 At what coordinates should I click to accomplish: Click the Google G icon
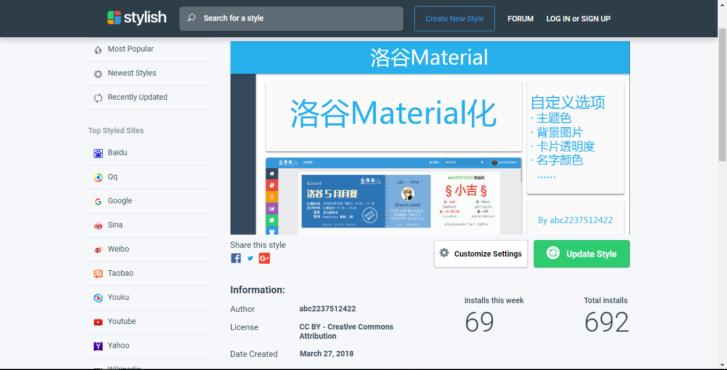(x=98, y=202)
